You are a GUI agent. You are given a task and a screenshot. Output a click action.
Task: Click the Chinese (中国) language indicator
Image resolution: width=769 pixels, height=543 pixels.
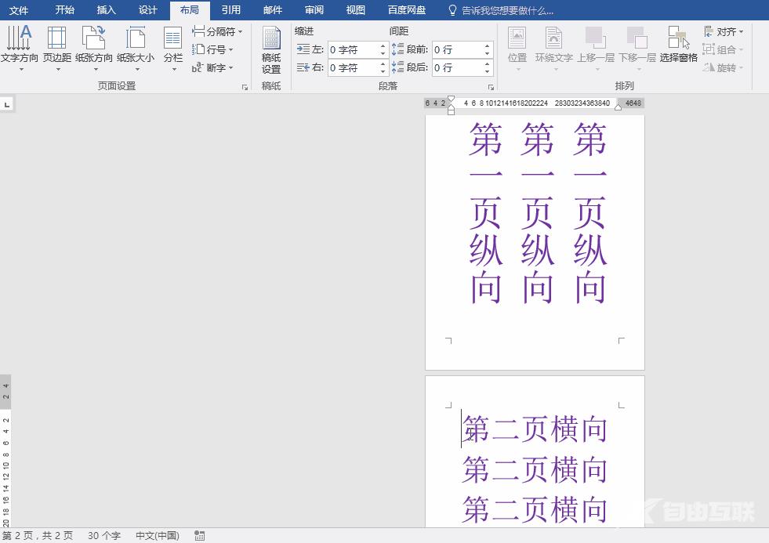tap(157, 536)
